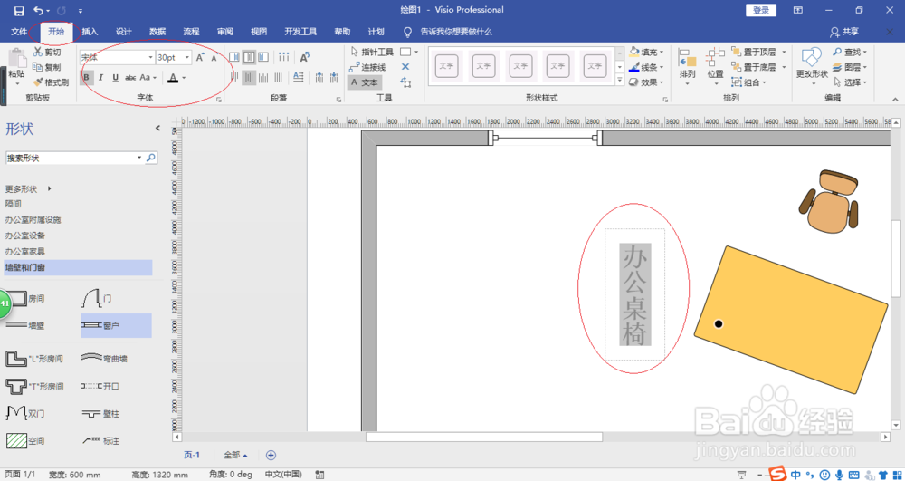Align text to top in paragraph group
The width and height of the screenshot is (905, 481).
(234, 56)
